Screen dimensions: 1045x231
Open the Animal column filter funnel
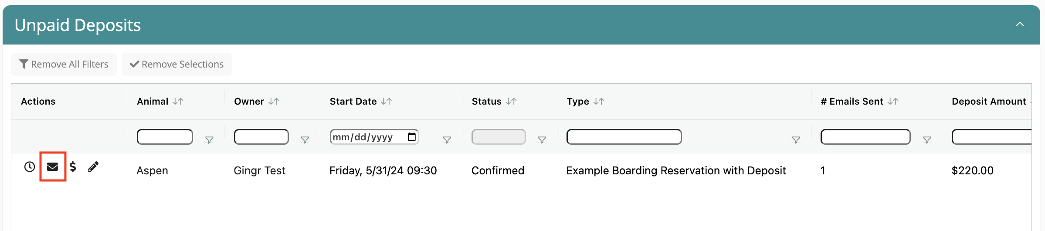point(209,140)
